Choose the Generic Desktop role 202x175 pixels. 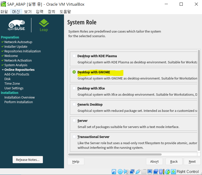click(74, 104)
